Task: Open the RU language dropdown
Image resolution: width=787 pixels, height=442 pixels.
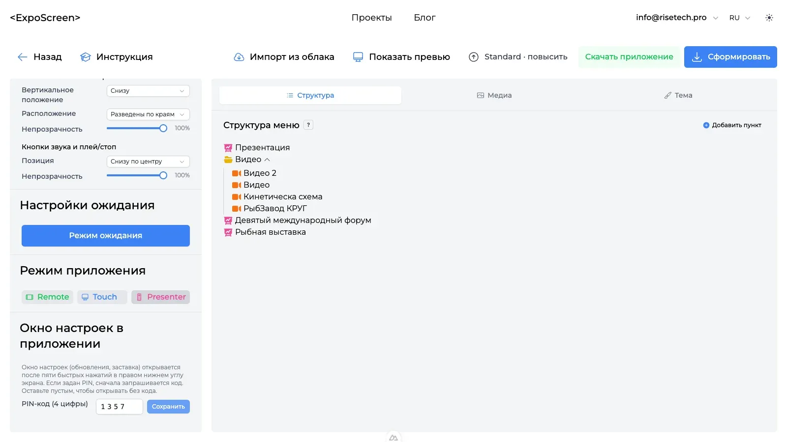Action: point(740,18)
